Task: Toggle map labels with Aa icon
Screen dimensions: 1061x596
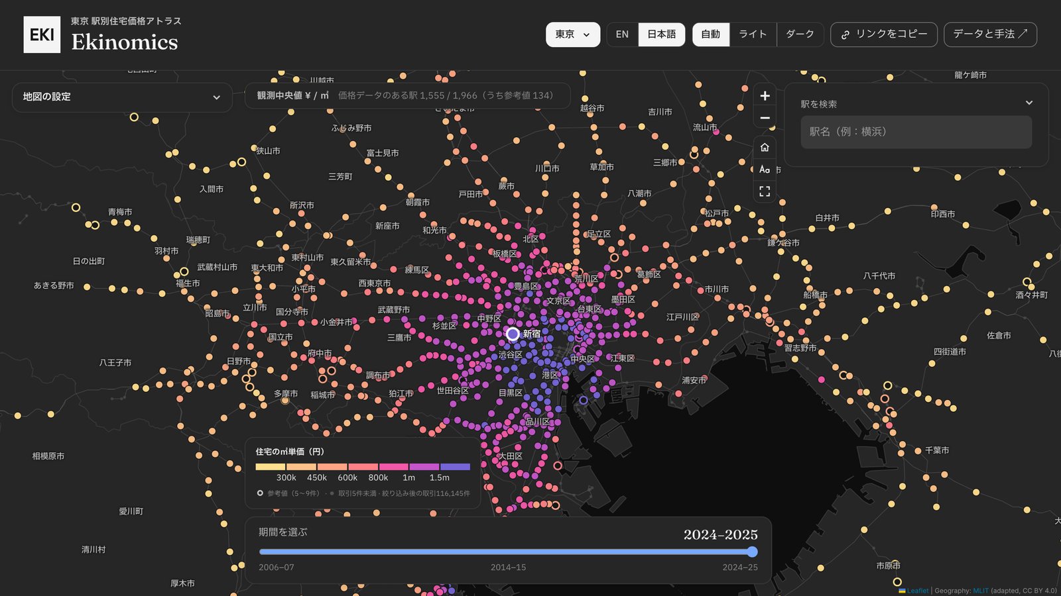Action: coord(765,170)
